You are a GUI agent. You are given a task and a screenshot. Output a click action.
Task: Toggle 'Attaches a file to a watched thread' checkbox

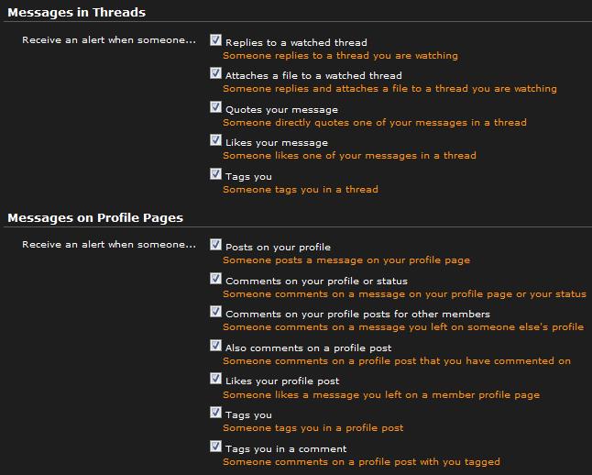click(x=216, y=73)
